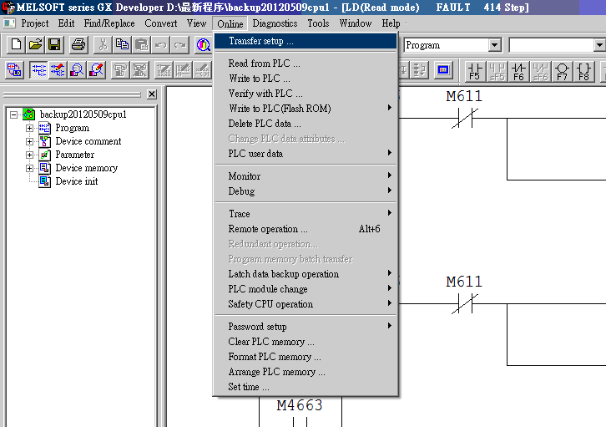Select Verify with PLC menu entry

coord(306,94)
